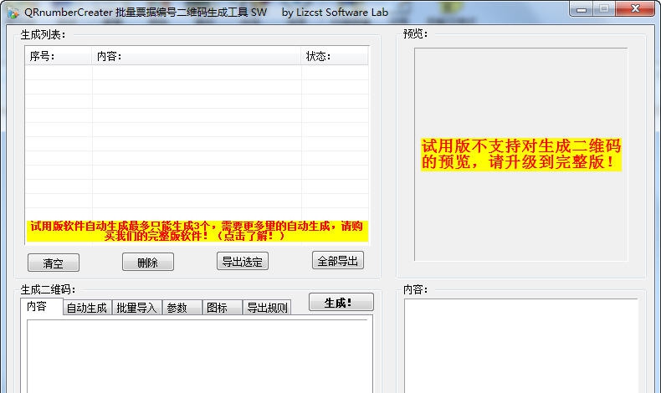Click the right-side 内容 display box
Image resolution: width=661 pixels, height=393 pixels.
521,346
